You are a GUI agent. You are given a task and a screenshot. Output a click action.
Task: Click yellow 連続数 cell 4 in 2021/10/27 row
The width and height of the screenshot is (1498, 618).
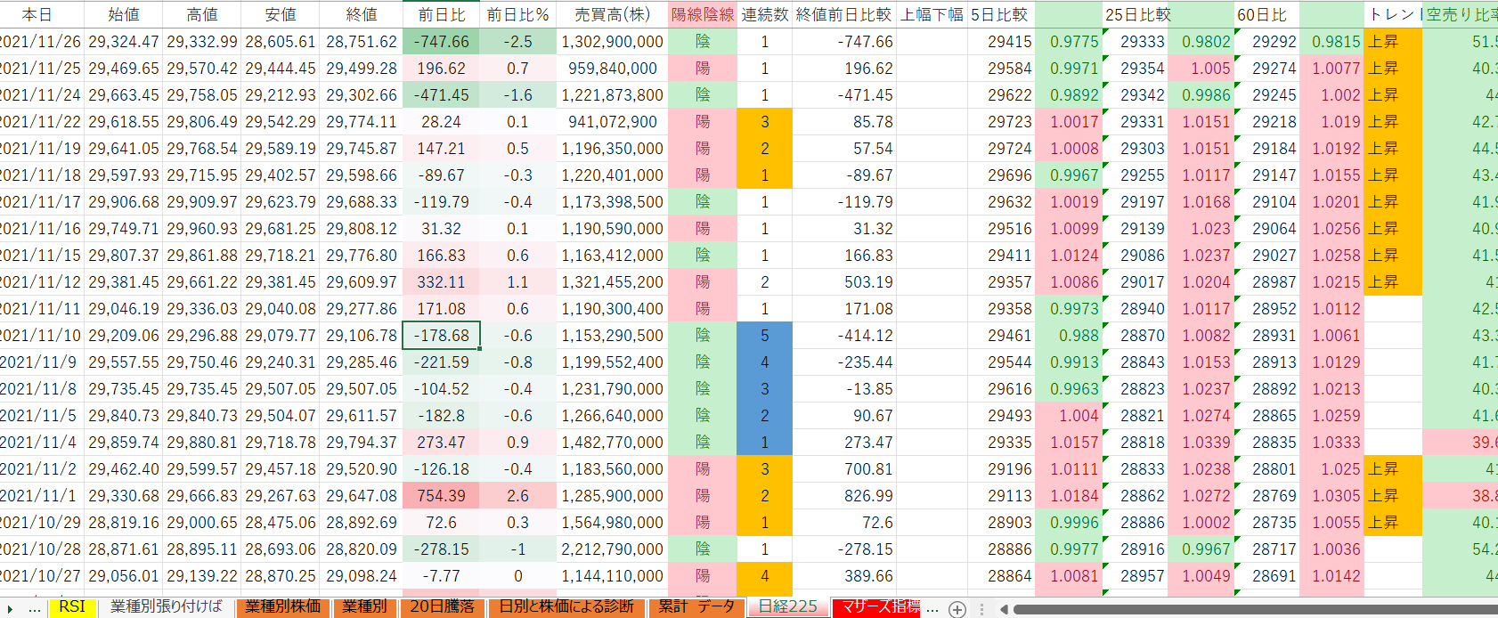pos(765,576)
